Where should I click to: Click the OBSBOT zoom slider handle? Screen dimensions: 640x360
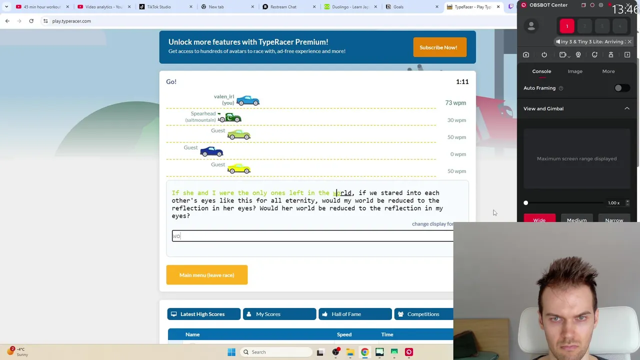pyautogui.click(x=525, y=203)
